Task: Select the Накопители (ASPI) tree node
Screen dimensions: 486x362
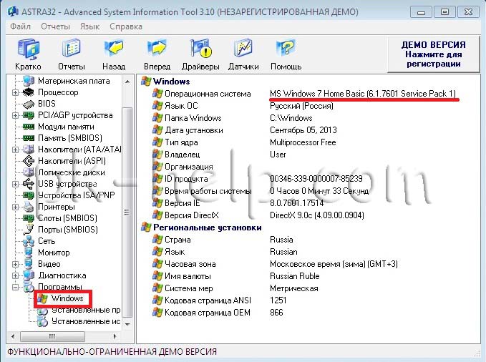Action: (72, 161)
